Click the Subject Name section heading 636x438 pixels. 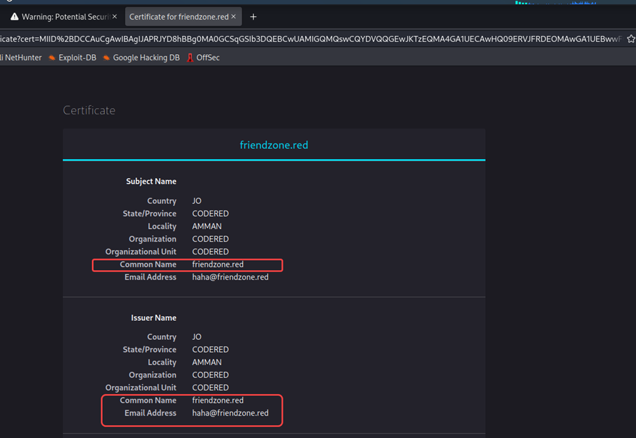[x=151, y=181]
